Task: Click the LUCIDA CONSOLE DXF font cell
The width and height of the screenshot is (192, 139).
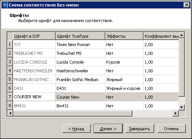Action: pyautogui.click(x=34, y=62)
